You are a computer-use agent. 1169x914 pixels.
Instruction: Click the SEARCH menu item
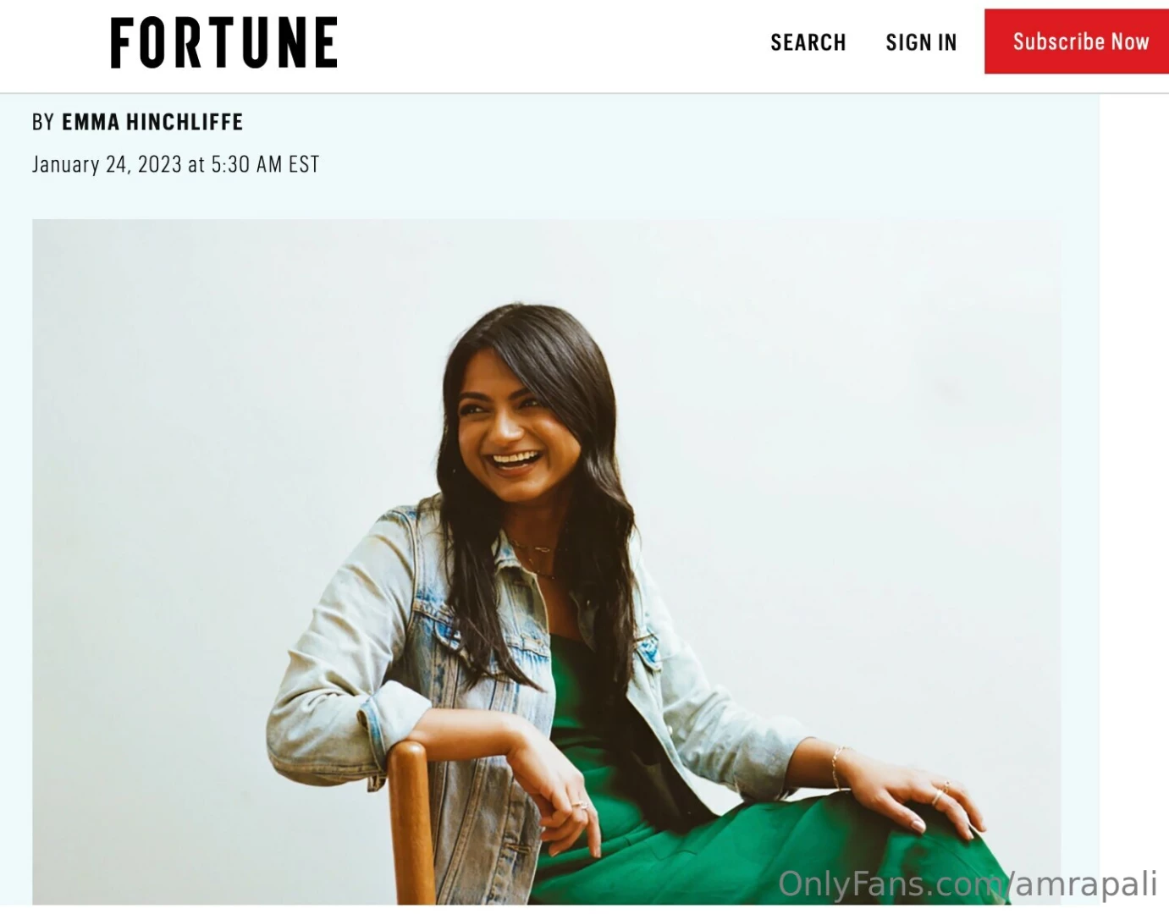point(808,42)
